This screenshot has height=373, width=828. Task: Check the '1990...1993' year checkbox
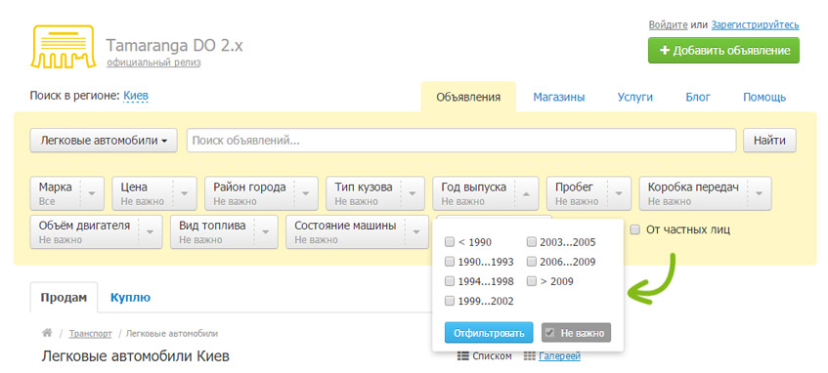click(450, 262)
